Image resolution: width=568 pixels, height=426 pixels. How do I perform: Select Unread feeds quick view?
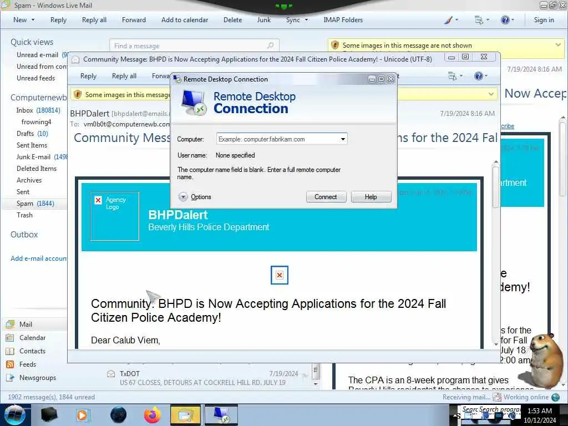coord(36,78)
